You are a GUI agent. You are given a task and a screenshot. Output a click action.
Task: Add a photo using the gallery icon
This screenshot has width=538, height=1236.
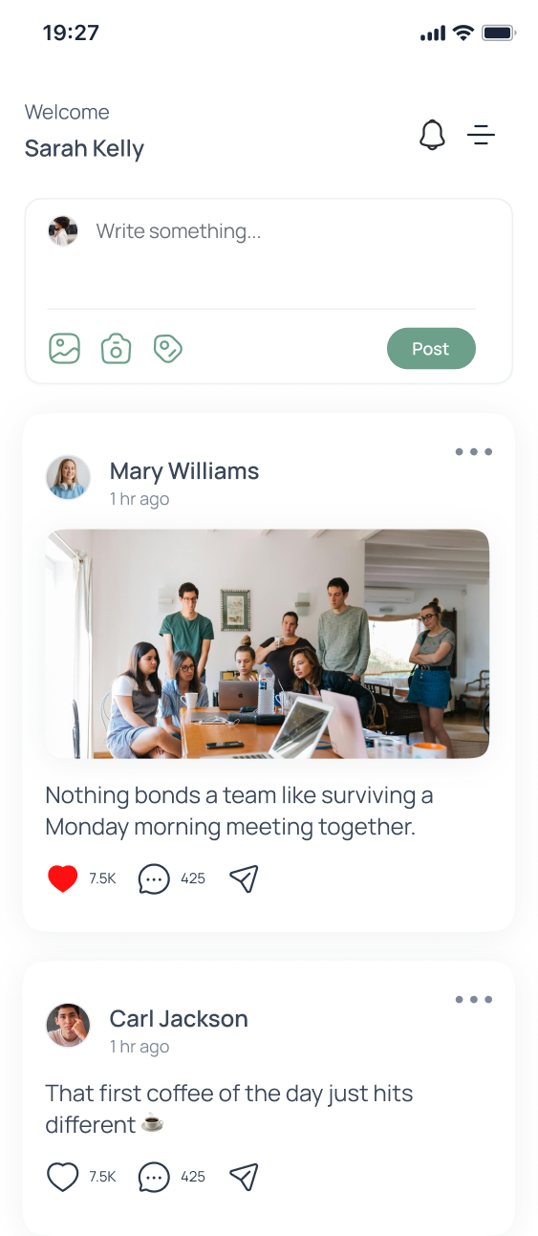(x=65, y=348)
